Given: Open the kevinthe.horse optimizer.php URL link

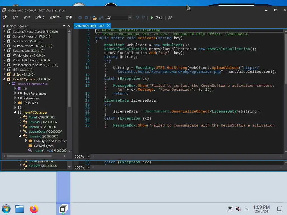Looking at the screenshot, I should 169,72.
